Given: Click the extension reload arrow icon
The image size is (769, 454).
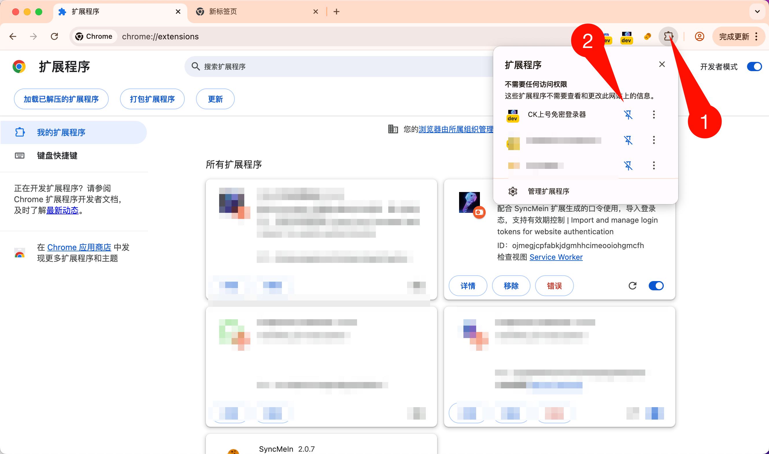Looking at the screenshot, I should pos(632,286).
